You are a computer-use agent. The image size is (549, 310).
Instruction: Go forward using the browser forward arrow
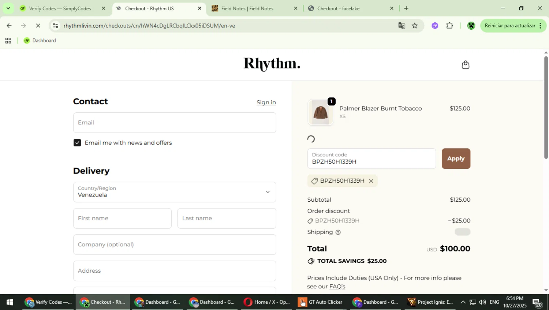tap(23, 26)
